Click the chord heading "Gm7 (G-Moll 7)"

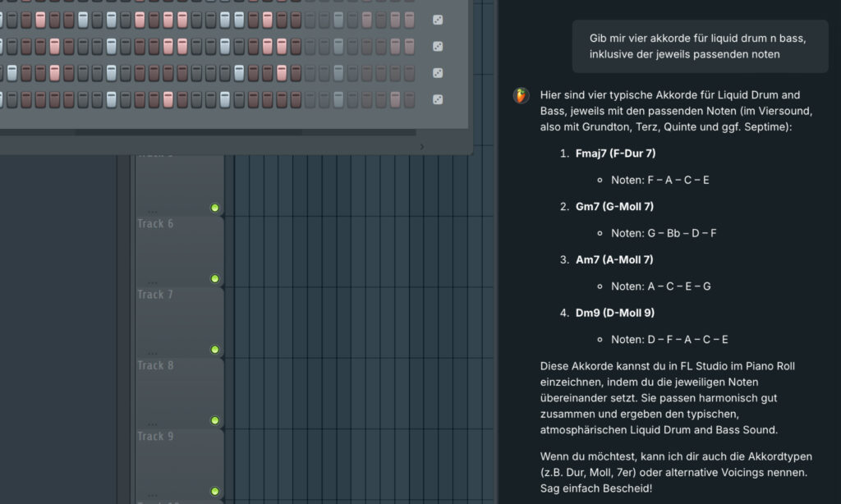pyautogui.click(x=614, y=206)
